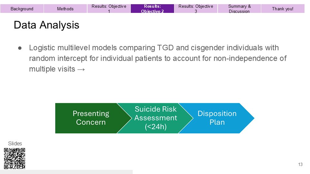The height and width of the screenshot is (174, 310).
Task: Select the logistic multilevel models bullet text
Action: click(x=158, y=58)
